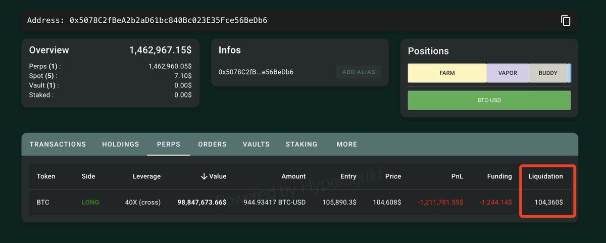Select the BUDDY position segment
This screenshot has width=606, height=243.
coord(548,73)
